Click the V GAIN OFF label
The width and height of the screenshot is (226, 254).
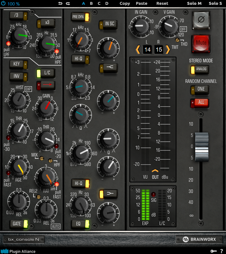pos(183,29)
